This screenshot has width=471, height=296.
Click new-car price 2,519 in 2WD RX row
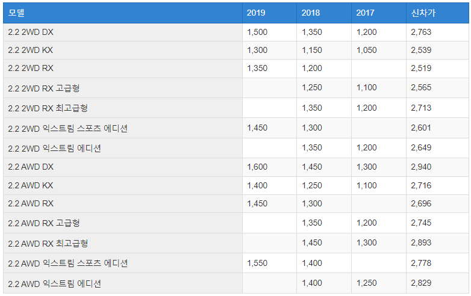(x=421, y=68)
